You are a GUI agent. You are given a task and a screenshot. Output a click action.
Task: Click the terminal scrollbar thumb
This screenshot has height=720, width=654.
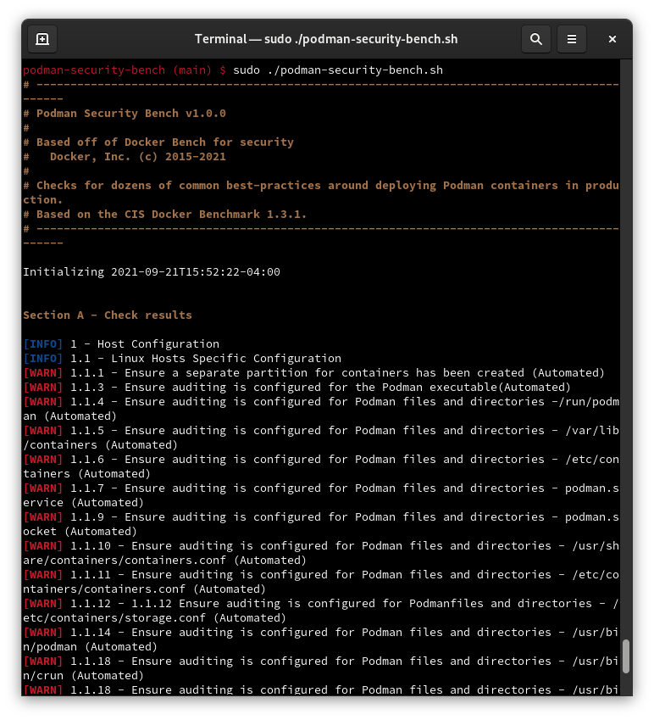pos(626,656)
